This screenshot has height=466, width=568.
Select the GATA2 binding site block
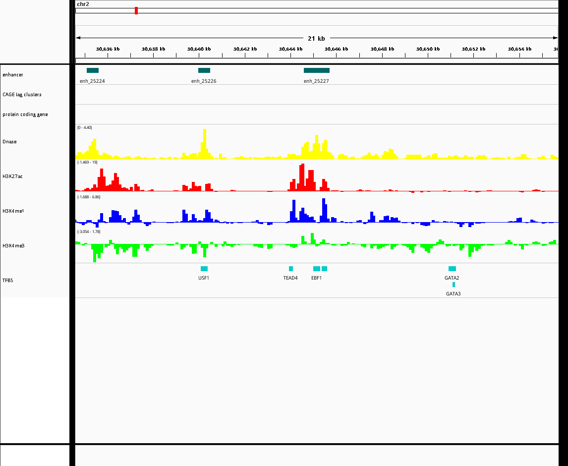click(x=452, y=269)
